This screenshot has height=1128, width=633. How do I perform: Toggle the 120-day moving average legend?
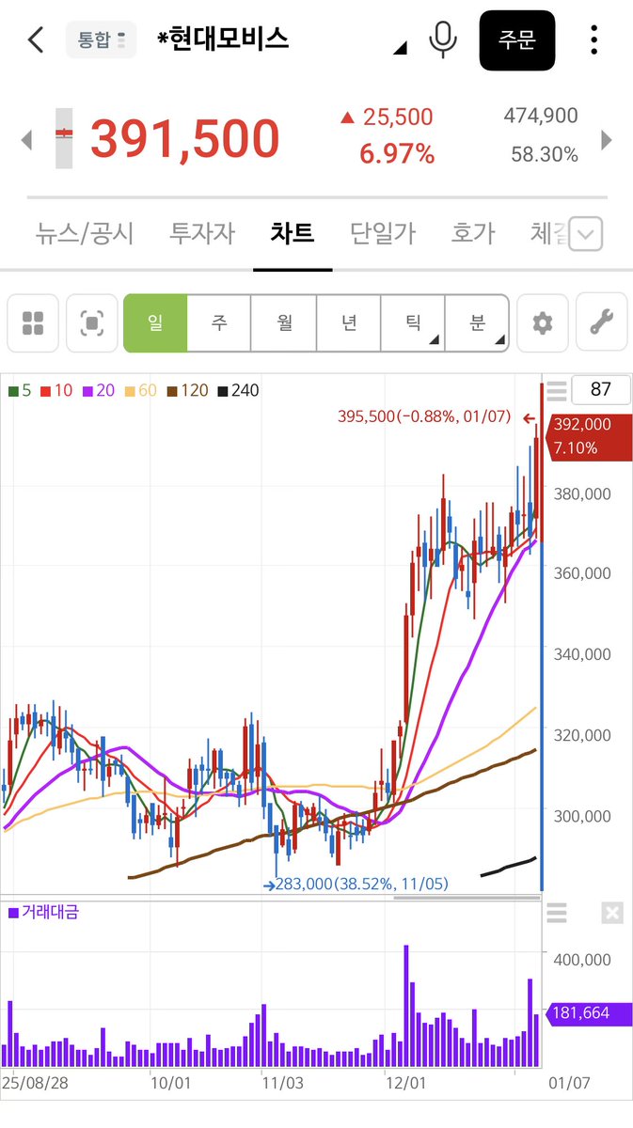point(187,390)
